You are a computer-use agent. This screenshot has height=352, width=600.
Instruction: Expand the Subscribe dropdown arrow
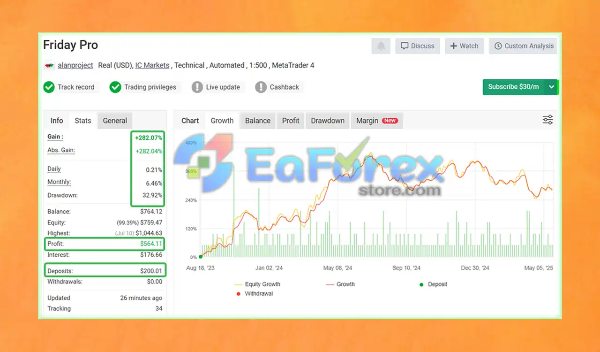click(x=552, y=87)
